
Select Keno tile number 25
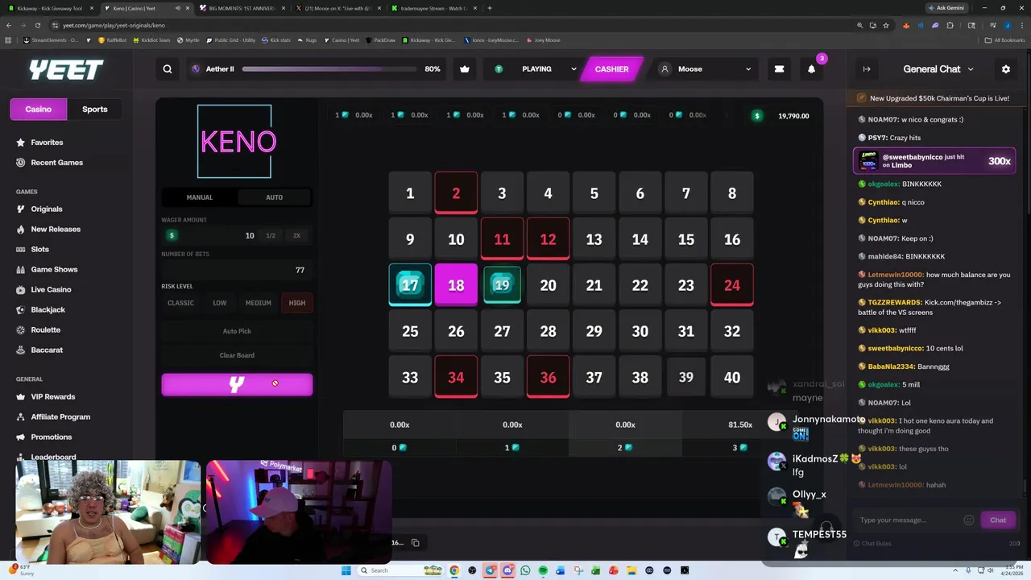click(410, 331)
